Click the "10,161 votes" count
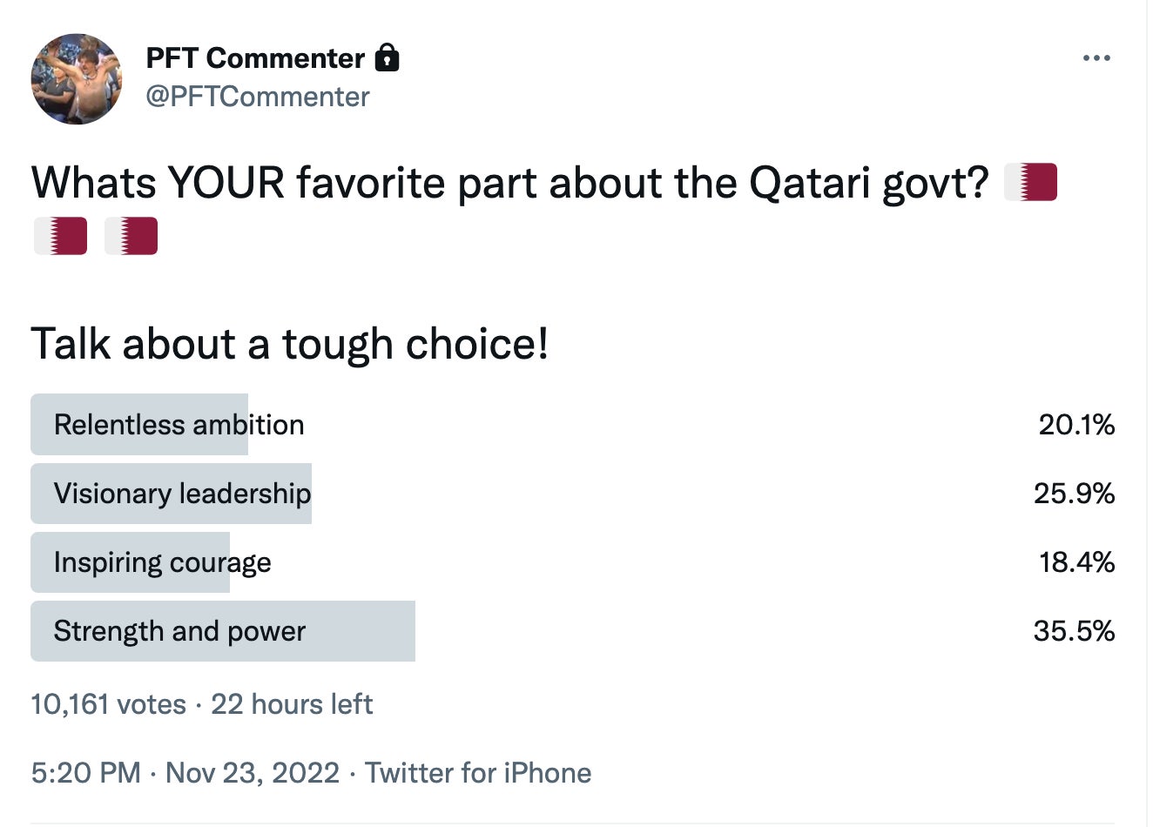The image size is (1153, 827). point(109,704)
